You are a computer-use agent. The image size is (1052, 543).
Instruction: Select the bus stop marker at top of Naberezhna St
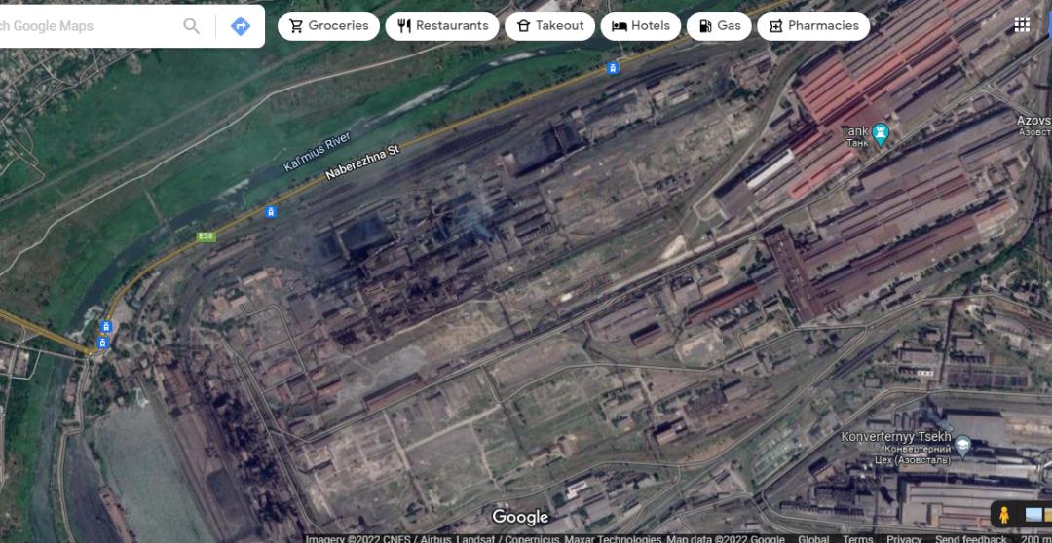612,68
